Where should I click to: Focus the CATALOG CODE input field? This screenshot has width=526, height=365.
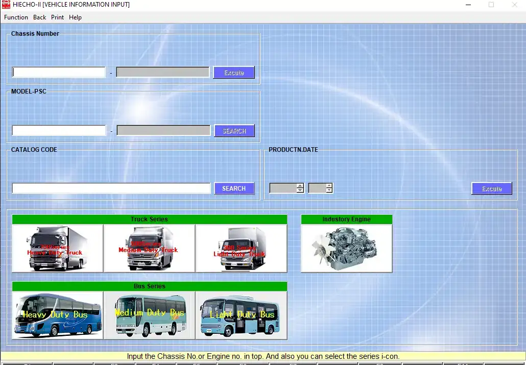click(x=111, y=188)
